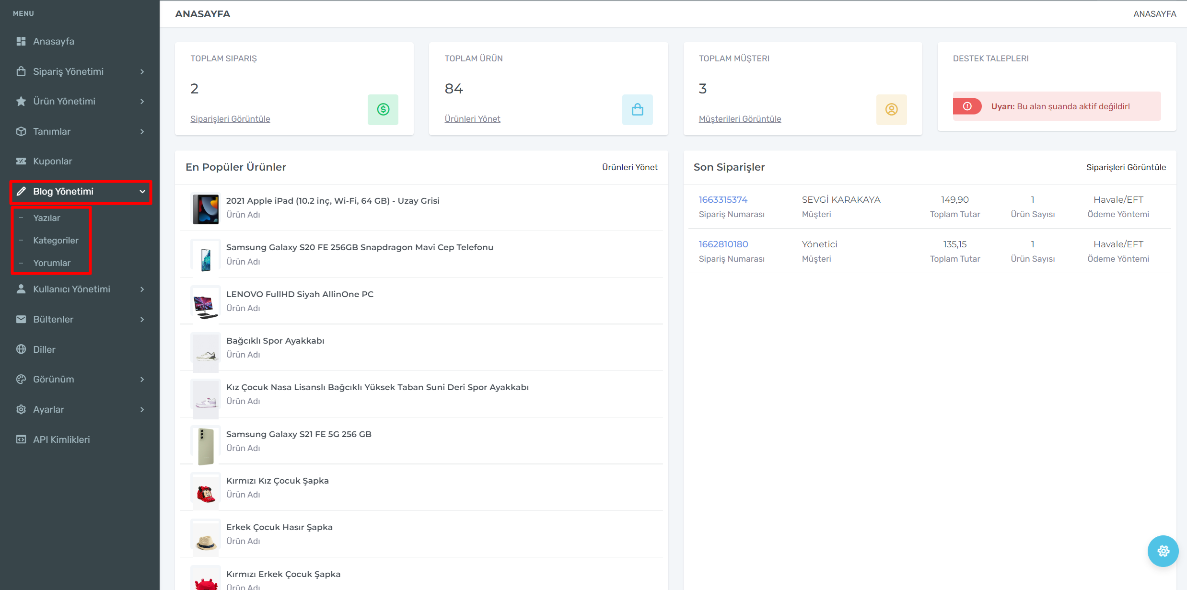Click the blue shopping bag products icon
This screenshot has height=590, width=1187.
[x=637, y=109]
